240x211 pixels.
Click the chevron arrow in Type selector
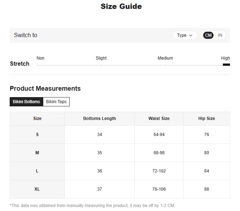pyautogui.click(x=191, y=35)
